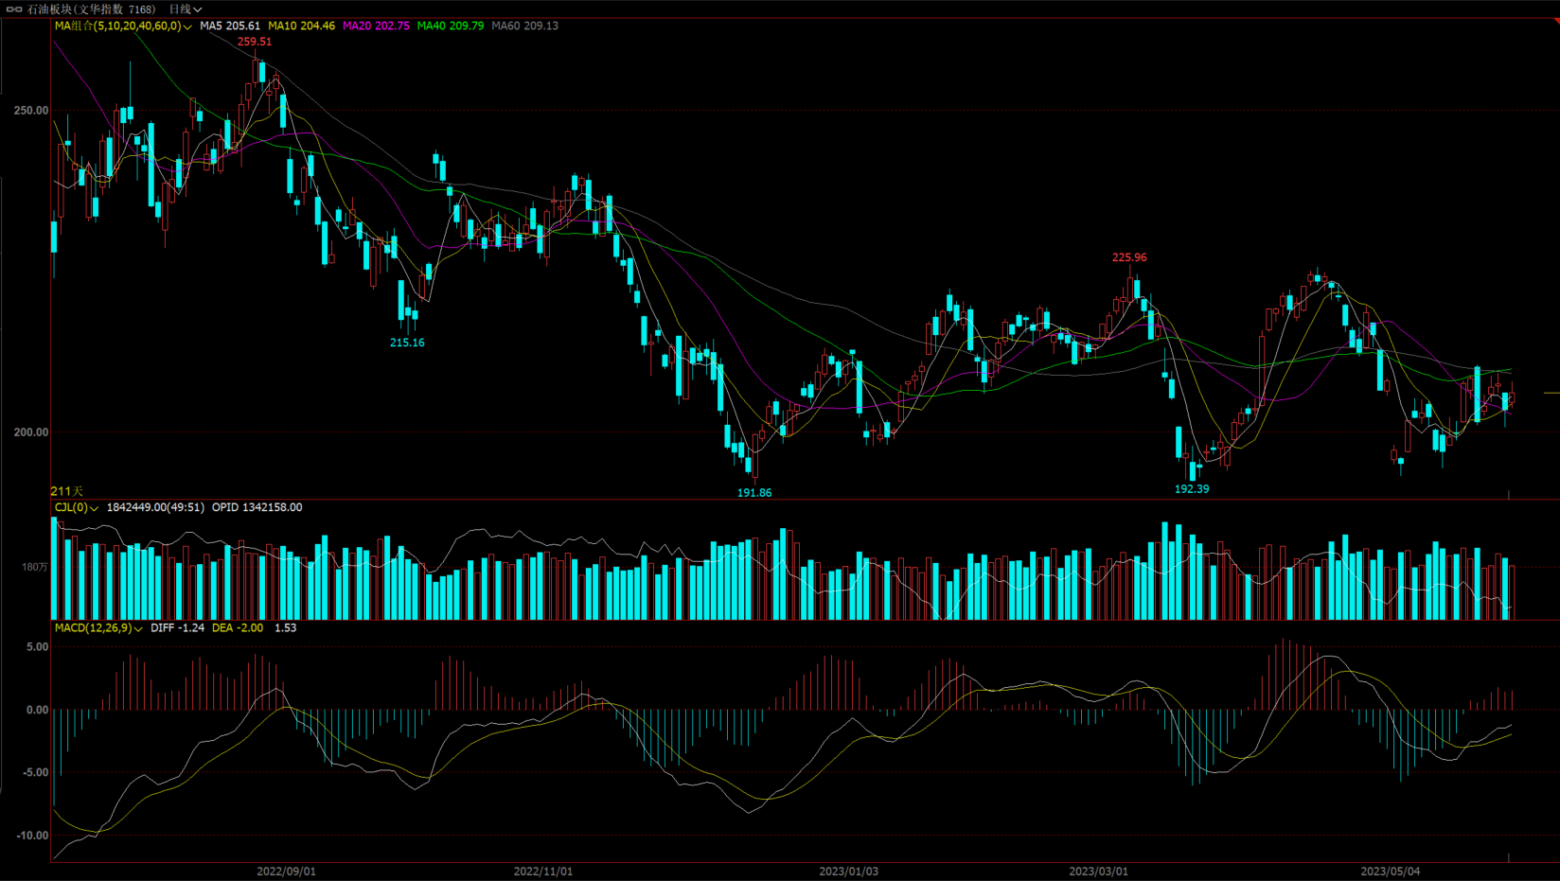Image resolution: width=1560 pixels, height=881 pixels.
Task: Click the MA40 209.79 legend value
Action: pyautogui.click(x=451, y=26)
